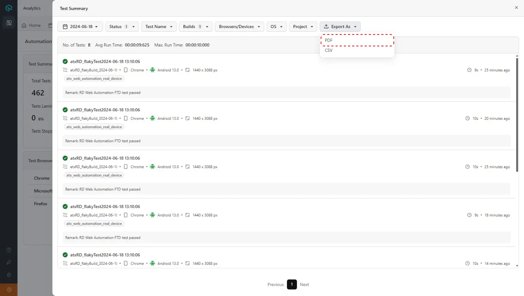Click the Next pagination link
This screenshot has width=524, height=296.
pyautogui.click(x=304, y=284)
